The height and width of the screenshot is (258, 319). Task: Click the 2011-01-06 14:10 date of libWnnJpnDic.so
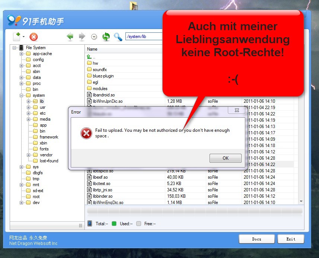coord(259,101)
